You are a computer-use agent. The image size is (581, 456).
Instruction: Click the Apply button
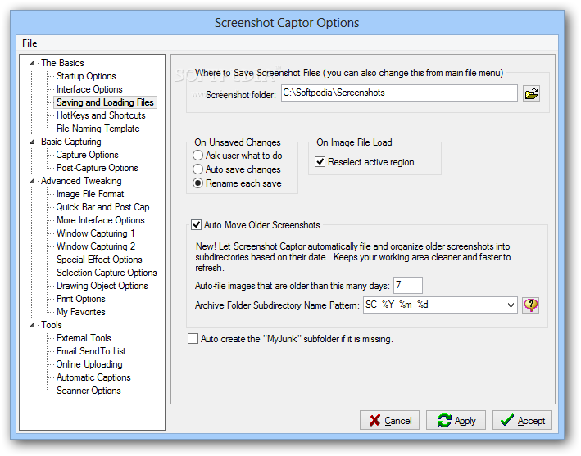point(456,420)
